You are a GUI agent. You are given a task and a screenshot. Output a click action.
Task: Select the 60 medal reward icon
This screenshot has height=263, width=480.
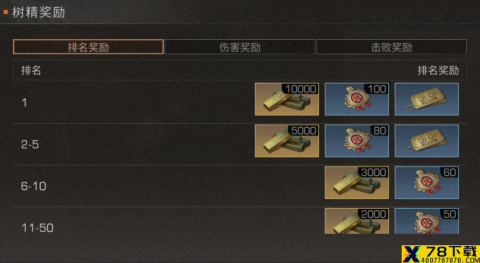[427, 183]
